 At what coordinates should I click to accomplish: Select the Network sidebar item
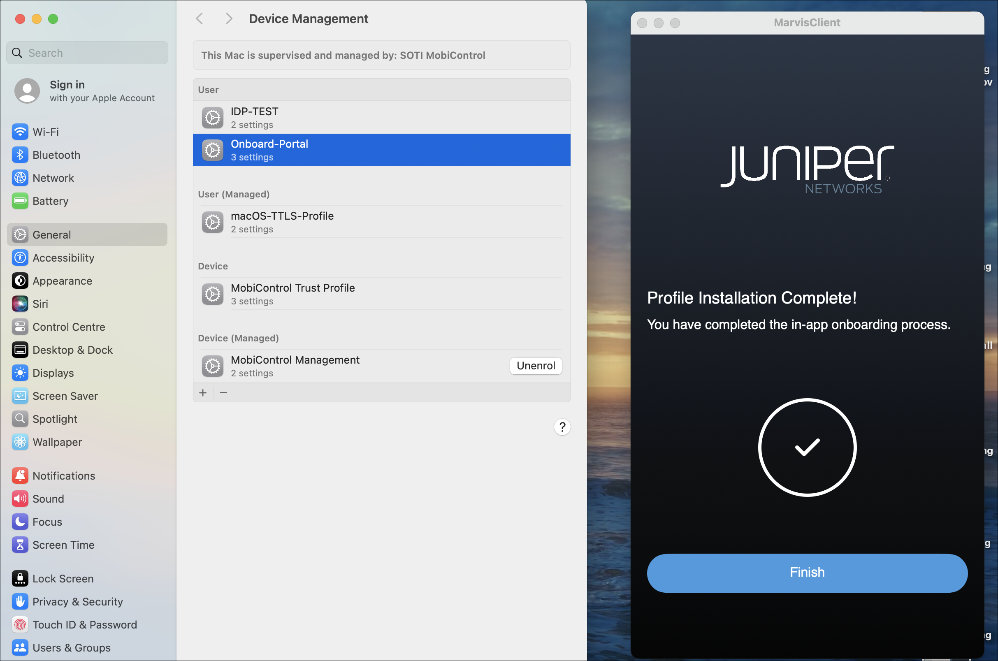pyautogui.click(x=53, y=178)
